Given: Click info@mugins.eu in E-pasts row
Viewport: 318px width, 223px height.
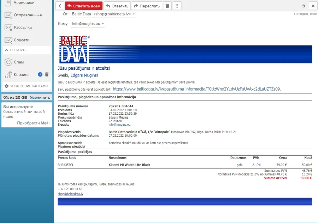Looking at the screenshot, I should [119, 125].
